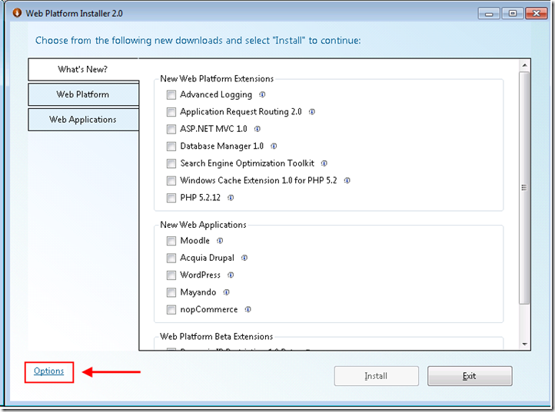This screenshot has height=412, width=555.
Task: Open the Options link
Action: click(49, 371)
